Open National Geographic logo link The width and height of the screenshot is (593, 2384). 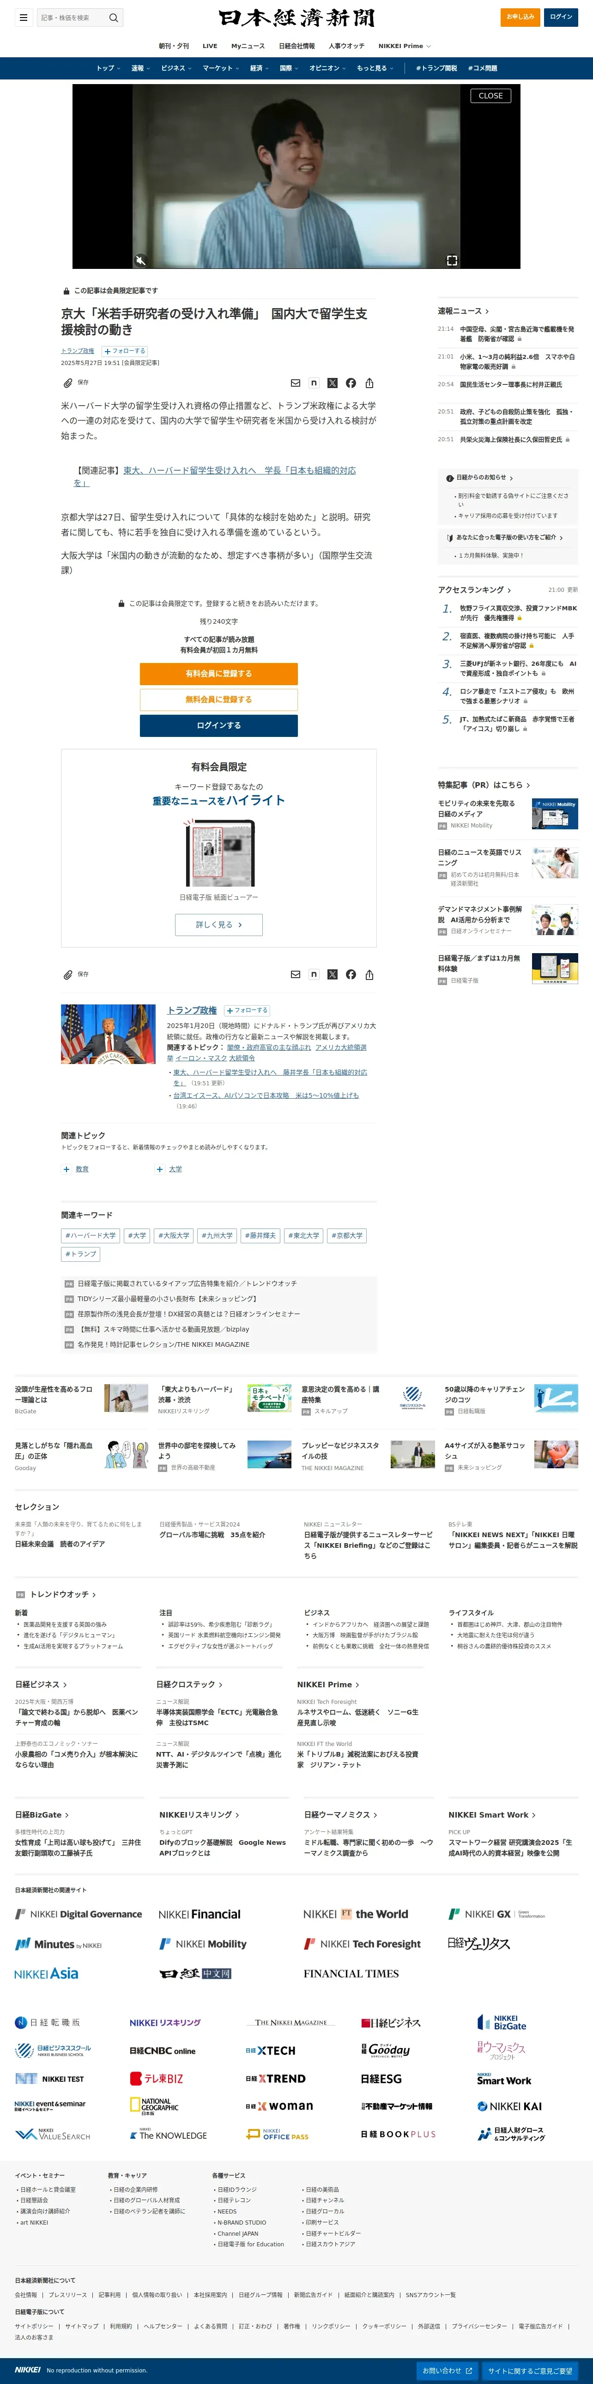tap(154, 2106)
